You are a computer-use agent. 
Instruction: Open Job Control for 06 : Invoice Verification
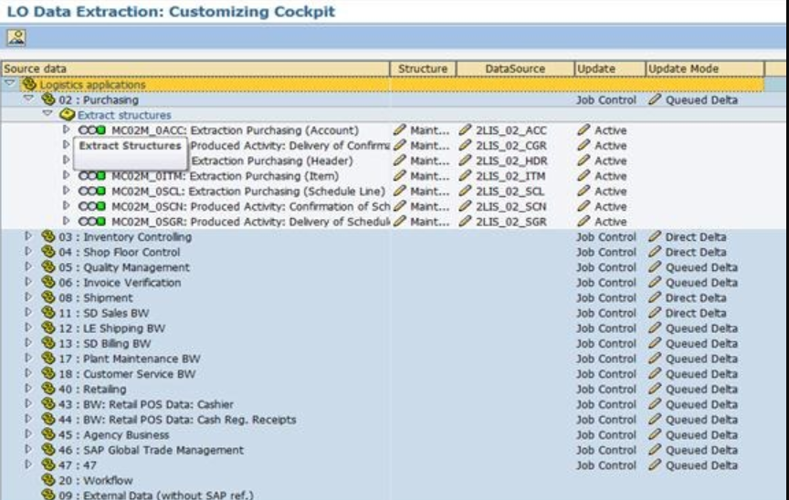tap(605, 283)
